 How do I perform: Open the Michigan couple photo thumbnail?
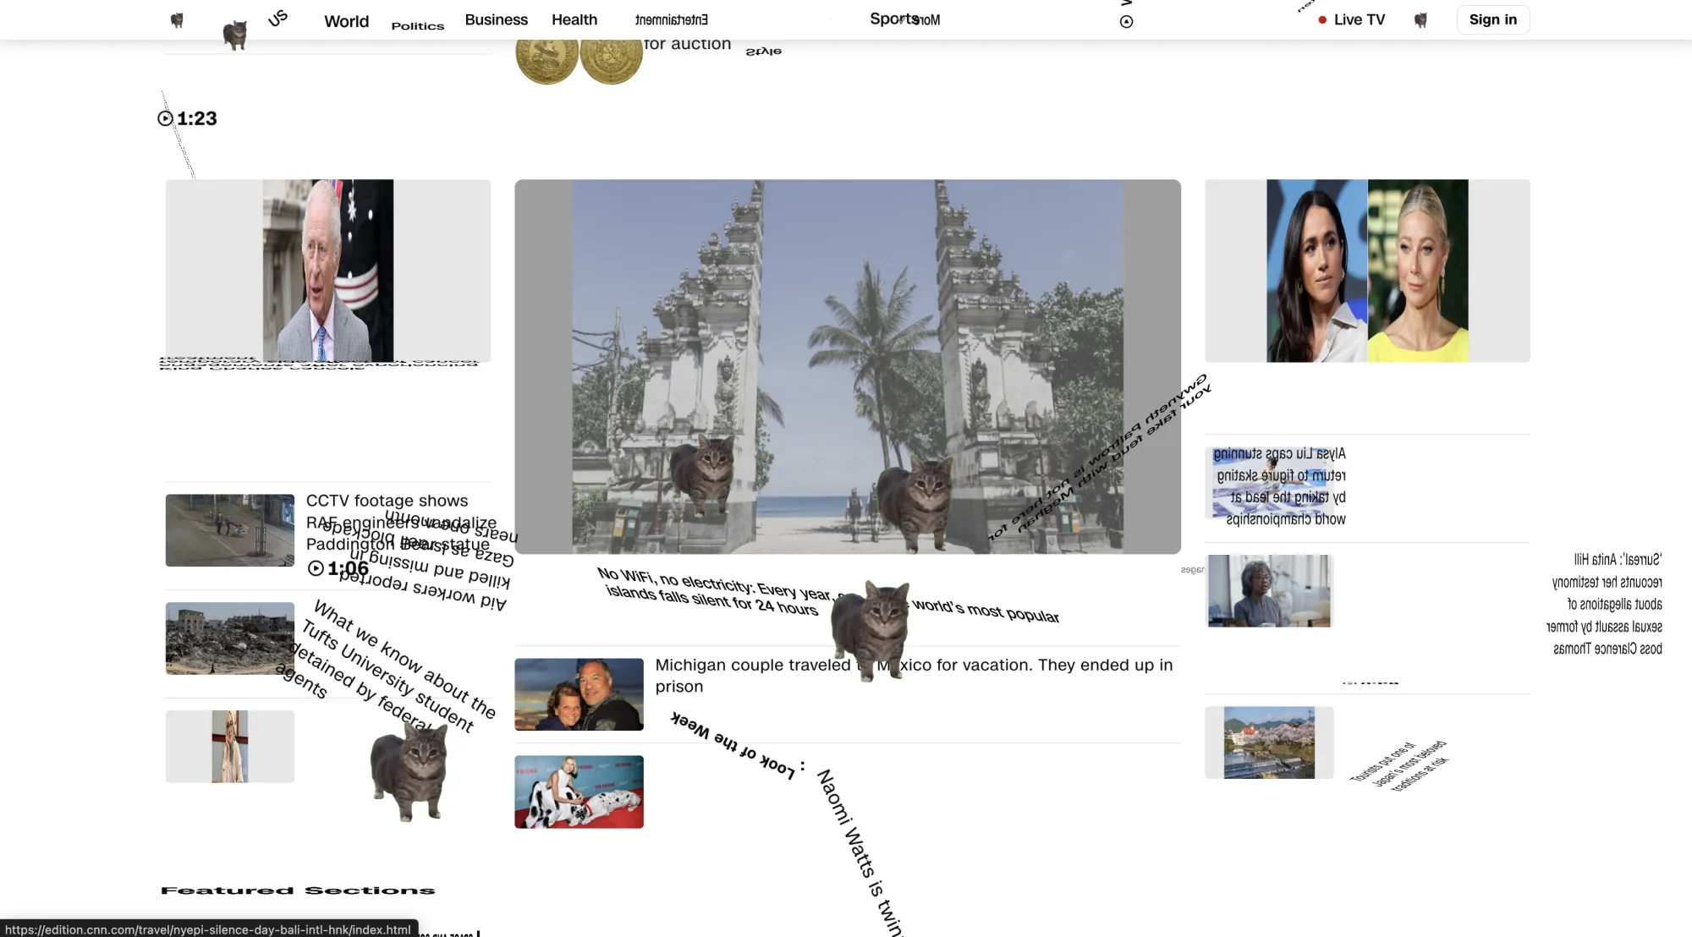579,694
